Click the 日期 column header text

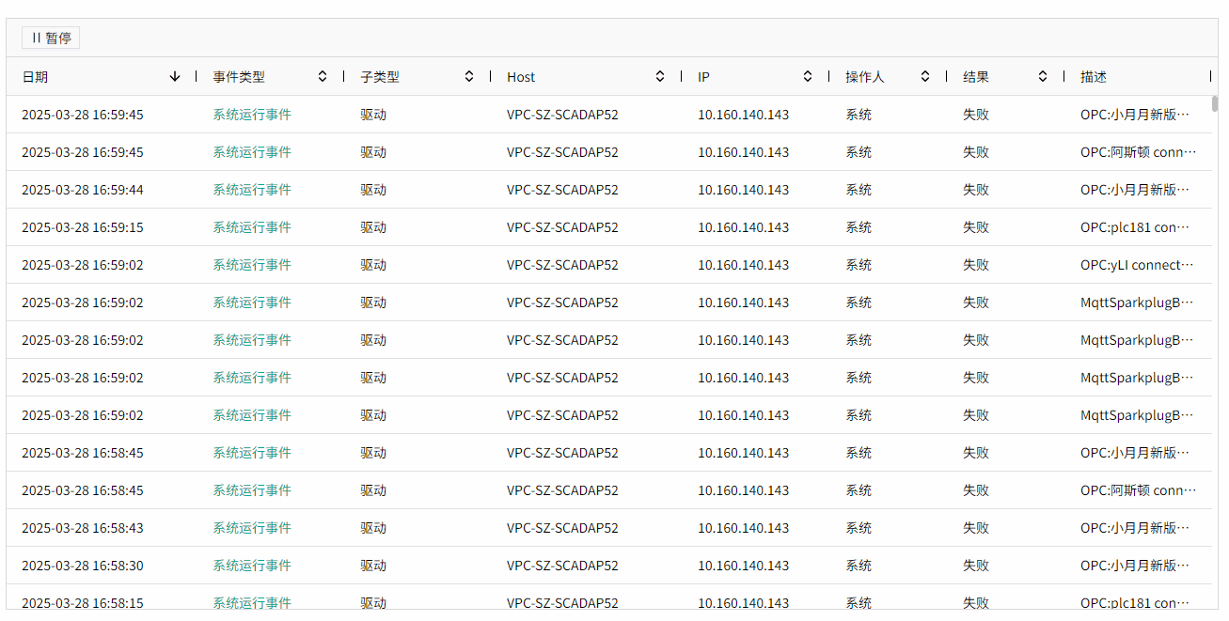(35, 77)
